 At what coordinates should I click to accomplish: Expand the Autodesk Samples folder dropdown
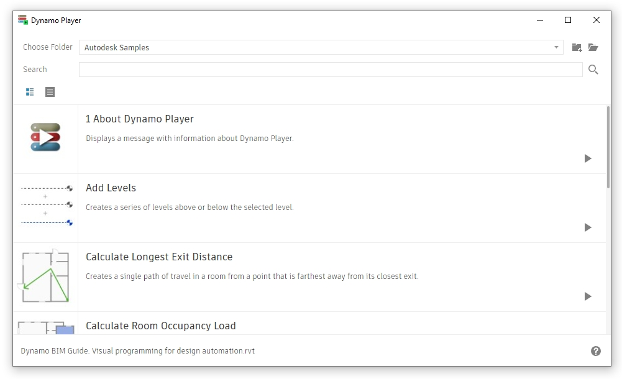[x=556, y=47]
